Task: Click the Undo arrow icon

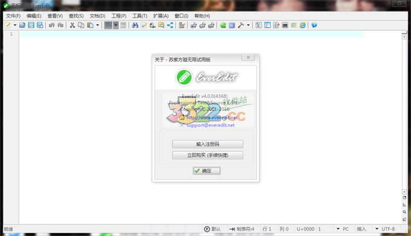Action: pos(51,25)
